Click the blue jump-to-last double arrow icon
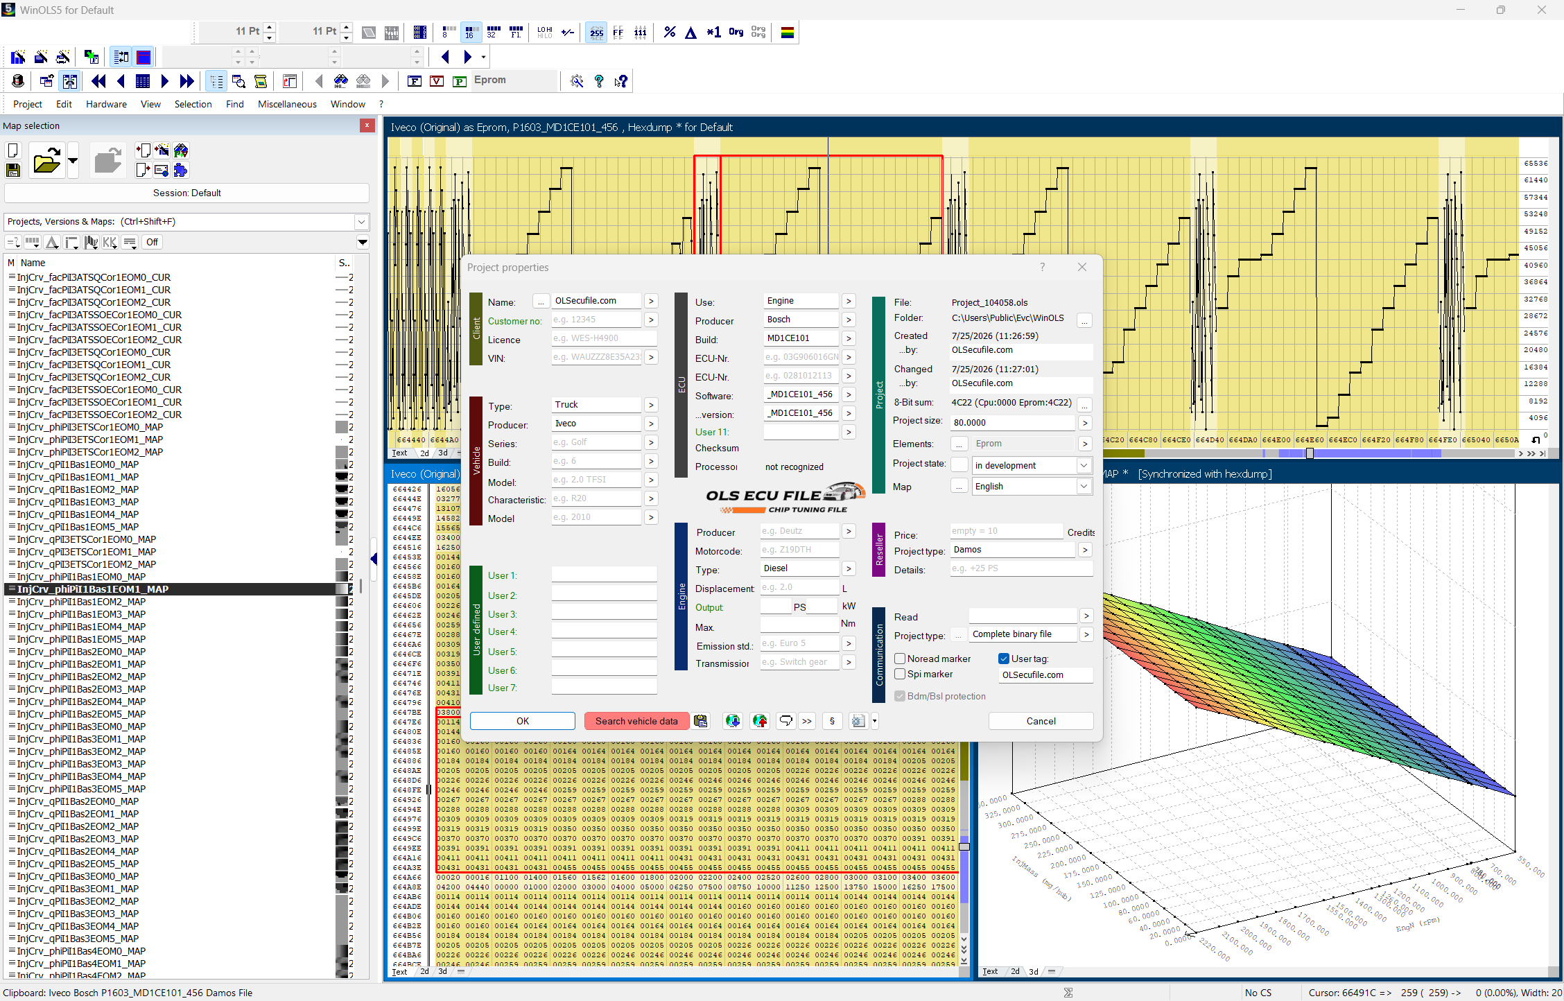 [186, 81]
